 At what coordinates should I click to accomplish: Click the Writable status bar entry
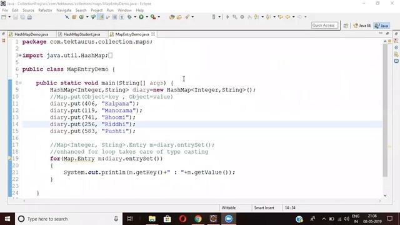pyautogui.click(x=229, y=207)
